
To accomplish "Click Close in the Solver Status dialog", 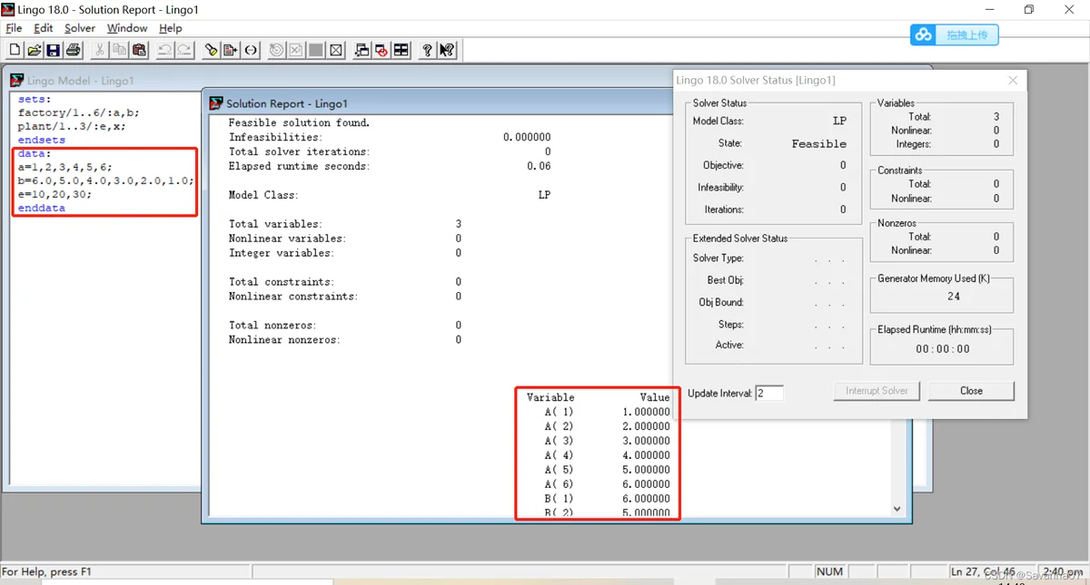I will tap(971, 391).
